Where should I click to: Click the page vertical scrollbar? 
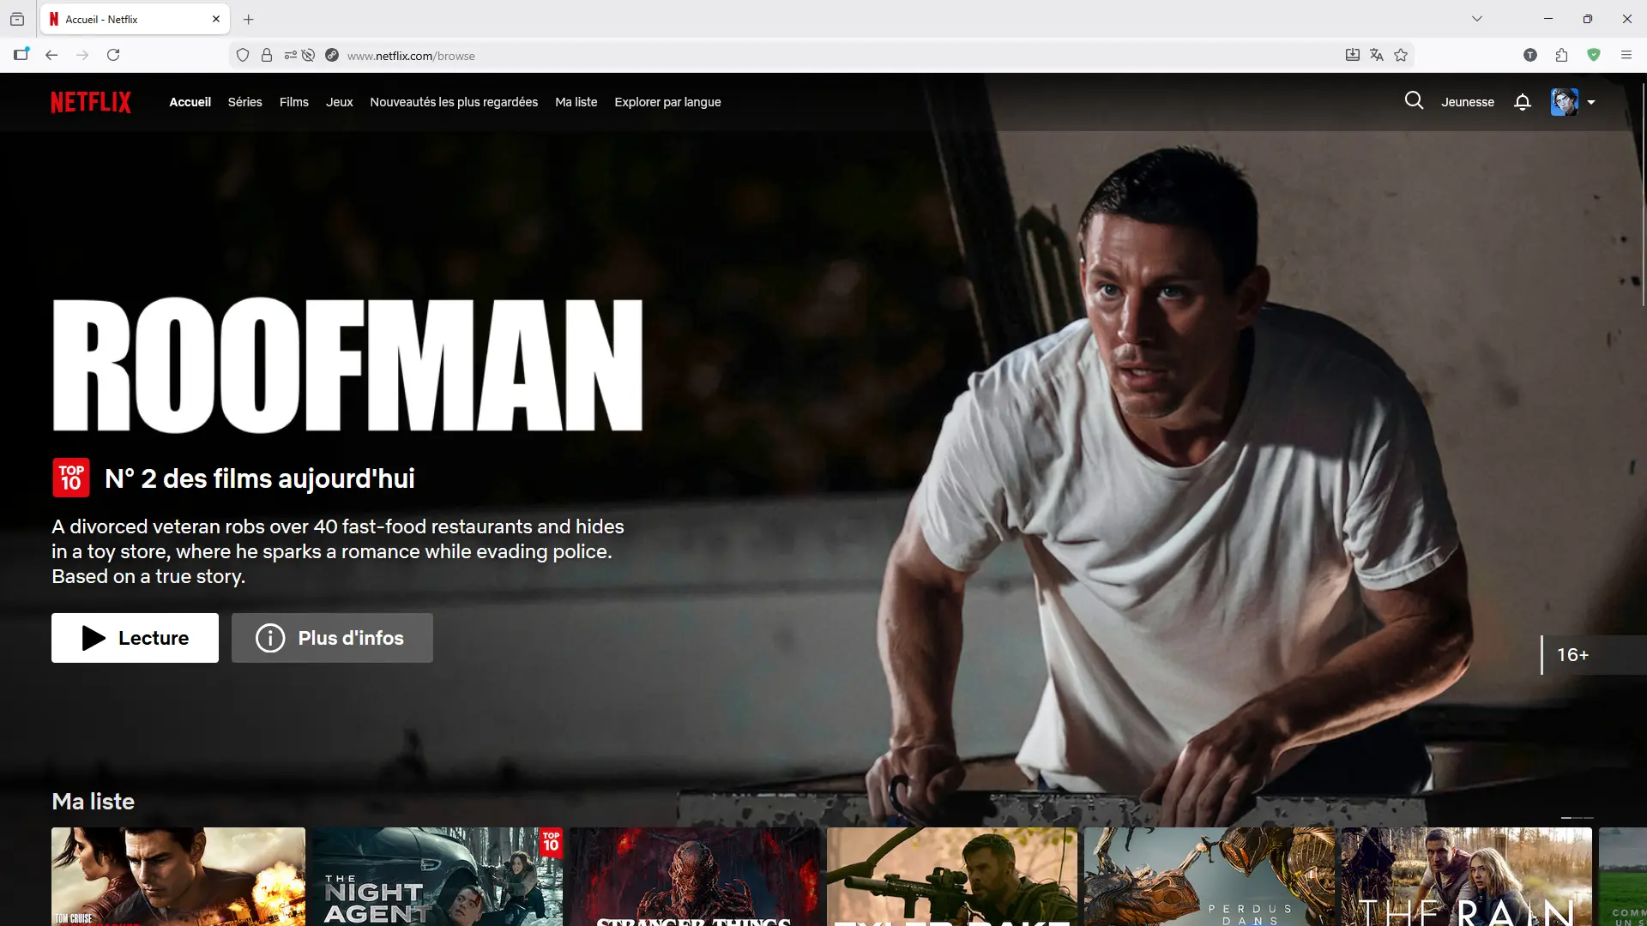(1644, 194)
